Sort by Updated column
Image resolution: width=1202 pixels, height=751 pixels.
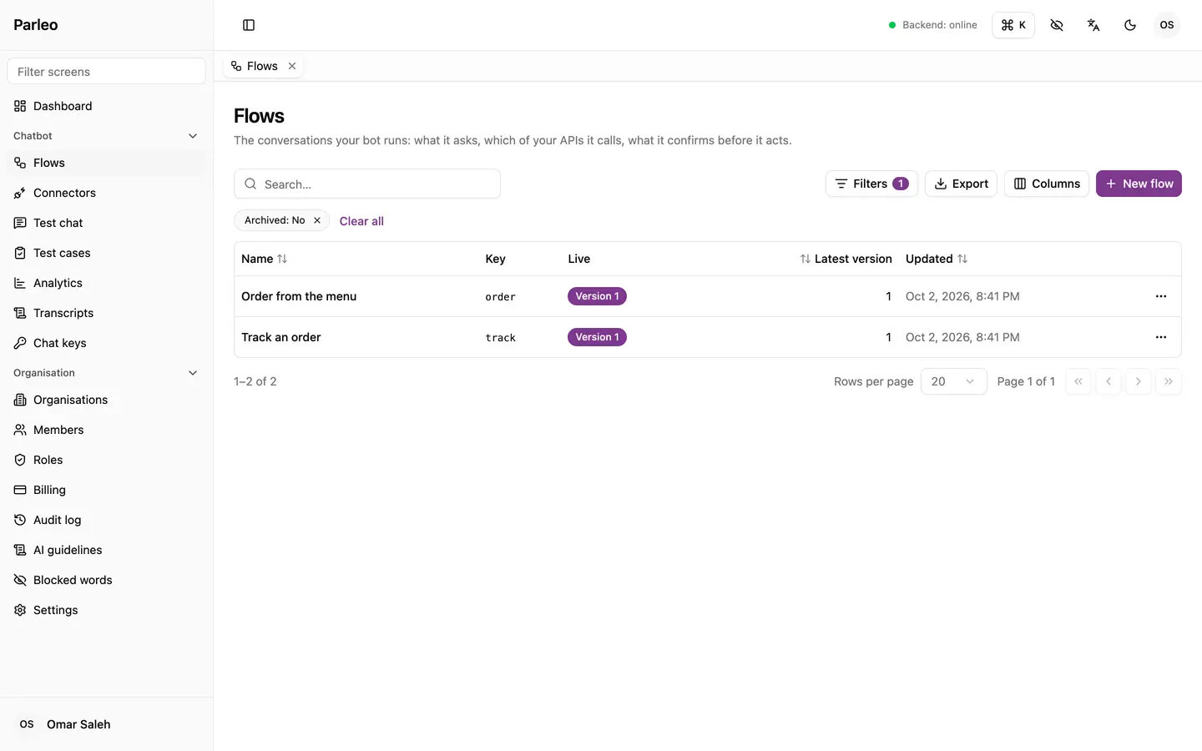(x=937, y=259)
